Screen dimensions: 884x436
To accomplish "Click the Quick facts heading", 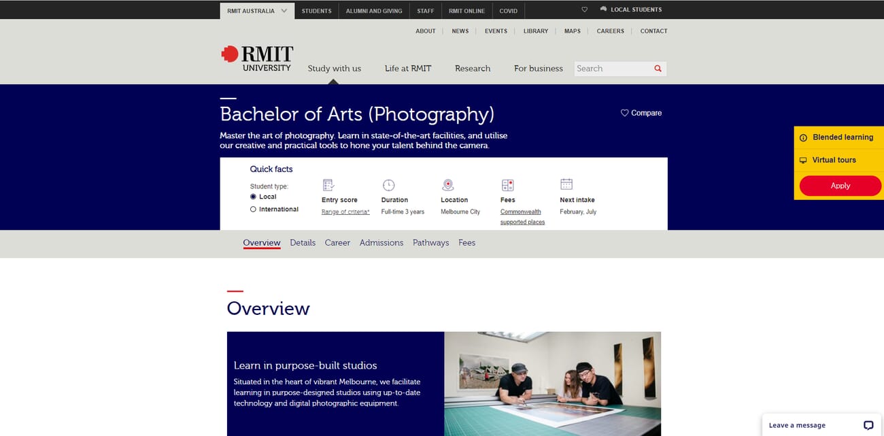I will (271, 169).
